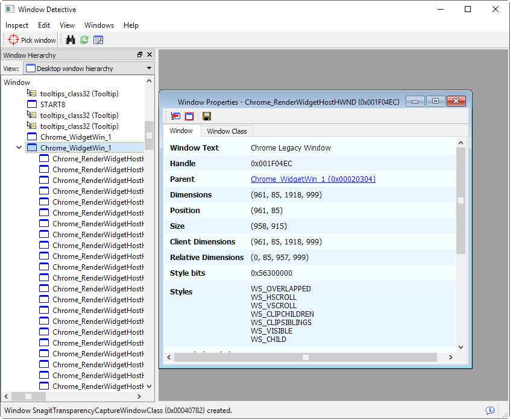
Task: Click the WS_CLIPCHILDREN style entry
Action: click(282, 314)
